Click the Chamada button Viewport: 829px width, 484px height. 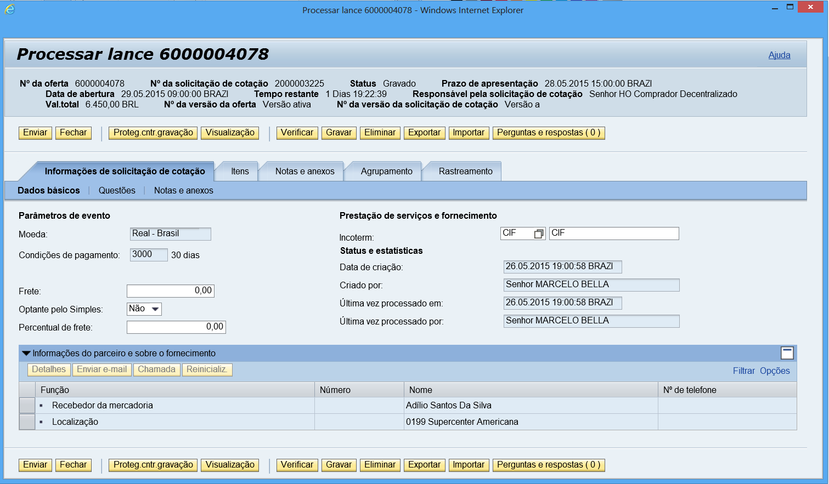(156, 369)
